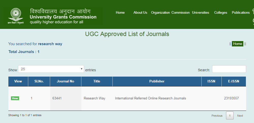
Task: Open the Organization menu
Action: point(160,13)
